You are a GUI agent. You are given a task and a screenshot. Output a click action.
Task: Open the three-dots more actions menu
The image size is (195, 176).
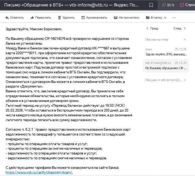174,18
